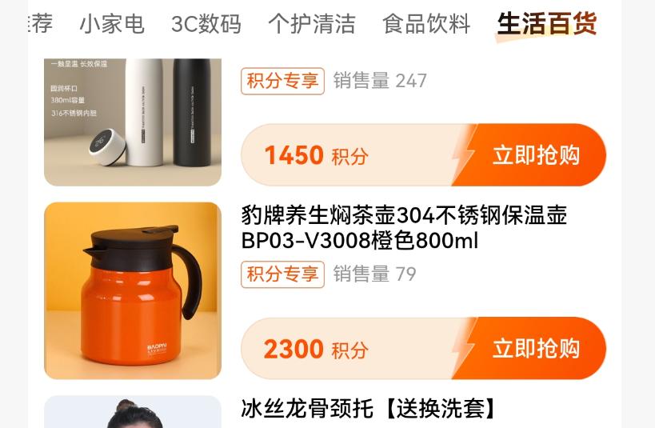The height and width of the screenshot is (428, 655).
Task: Click 立即抢购 for the 1450 积分 item
Action: click(536, 155)
